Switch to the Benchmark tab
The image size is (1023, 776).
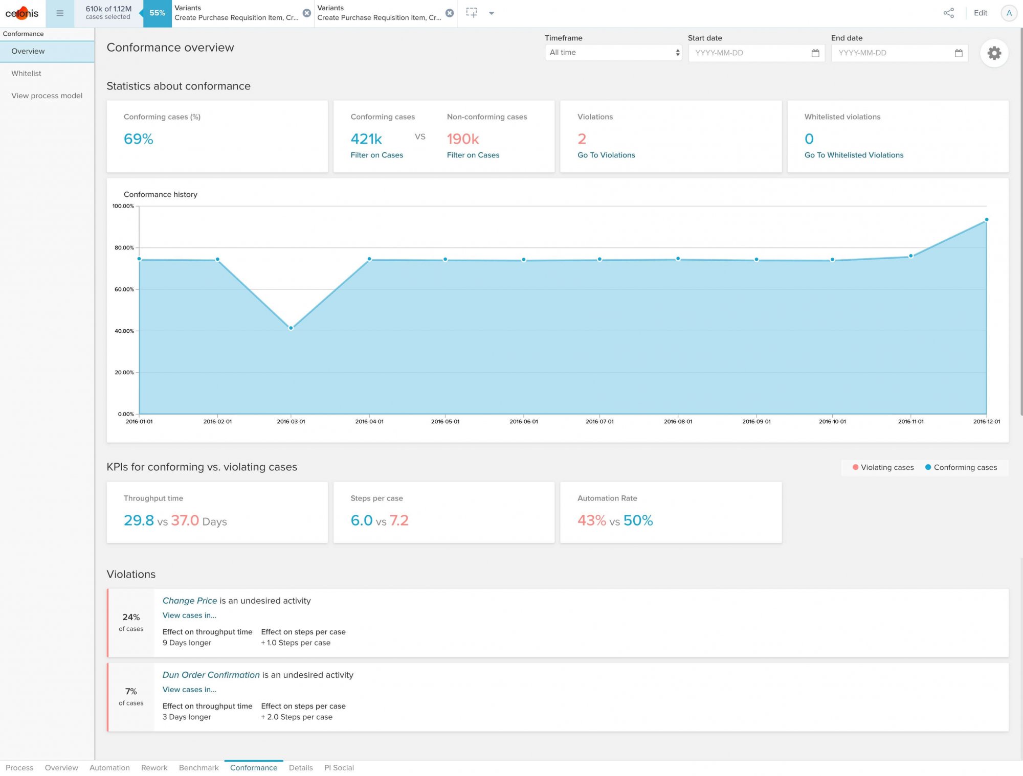[198, 767]
